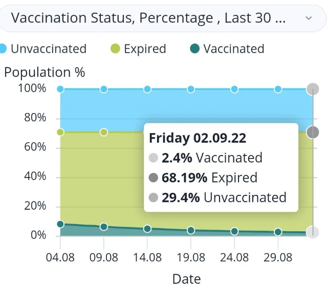Toggle the Expired legend series
The height and width of the screenshot is (291, 328).
(x=145, y=49)
